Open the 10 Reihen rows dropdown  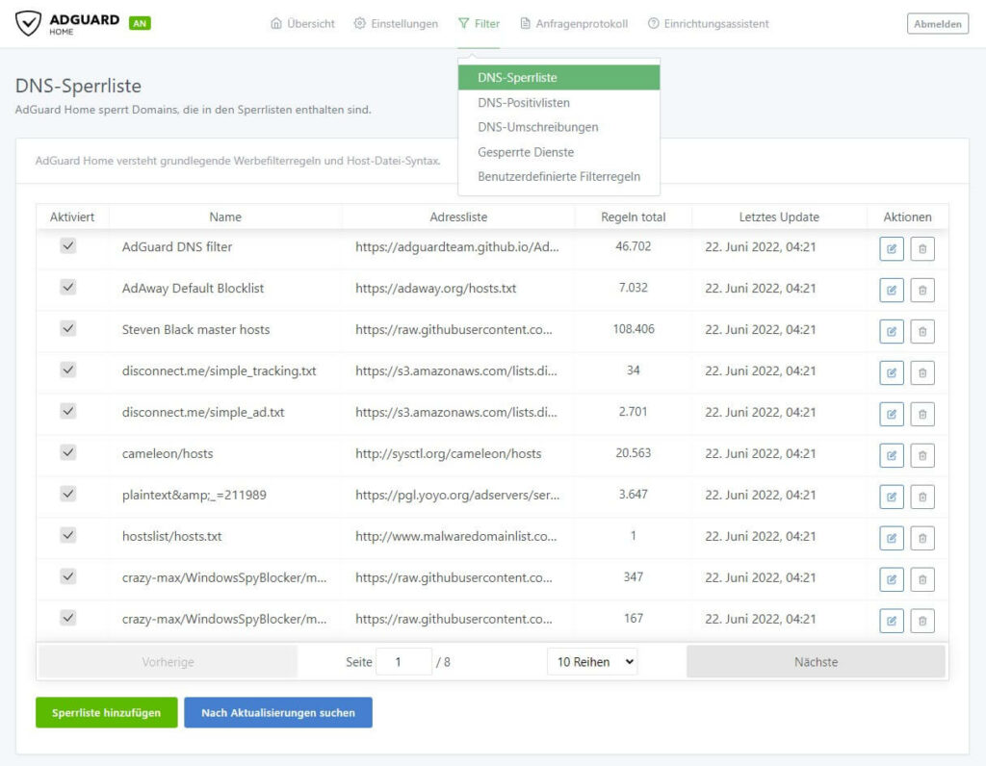592,662
